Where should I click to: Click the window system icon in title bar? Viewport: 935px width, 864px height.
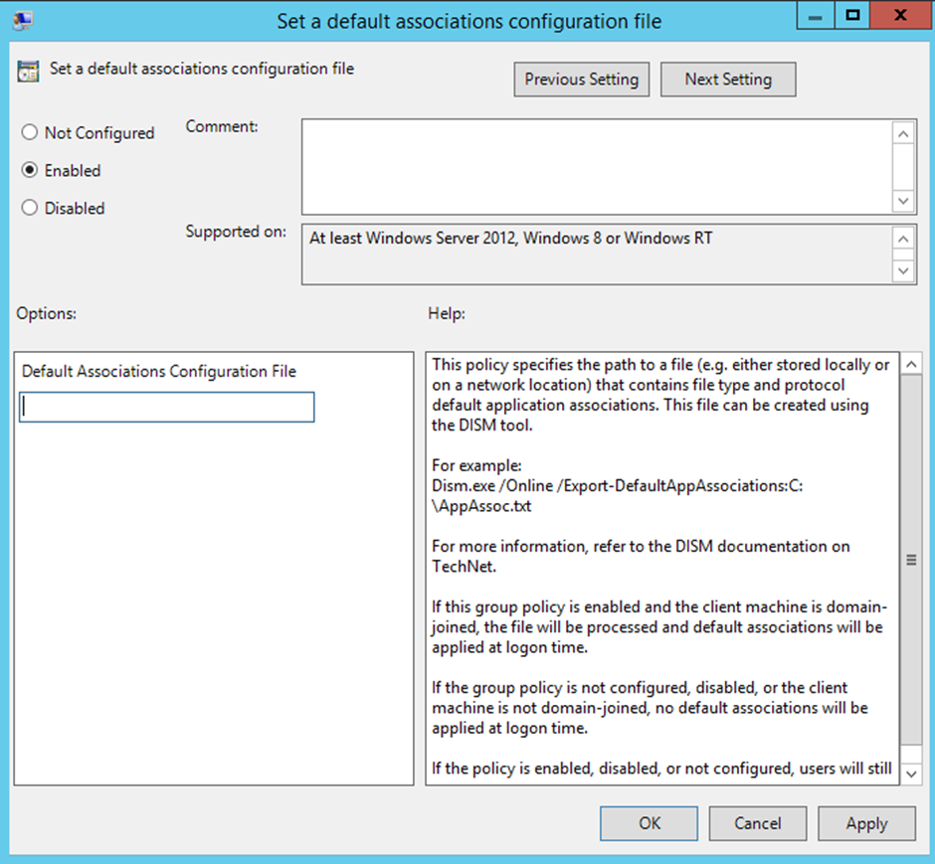23,21
